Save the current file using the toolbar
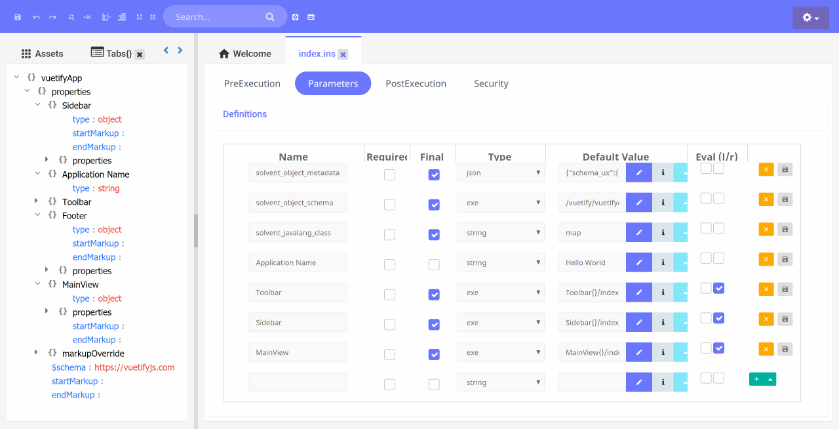Image resolution: width=839 pixels, height=429 pixels. point(18,16)
